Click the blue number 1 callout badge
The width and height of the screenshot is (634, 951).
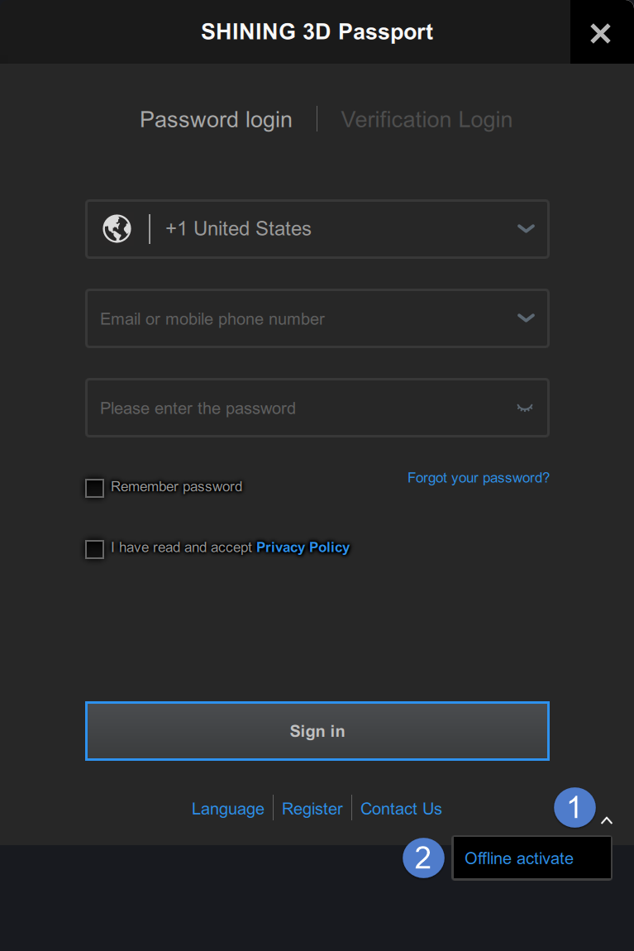tap(574, 807)
